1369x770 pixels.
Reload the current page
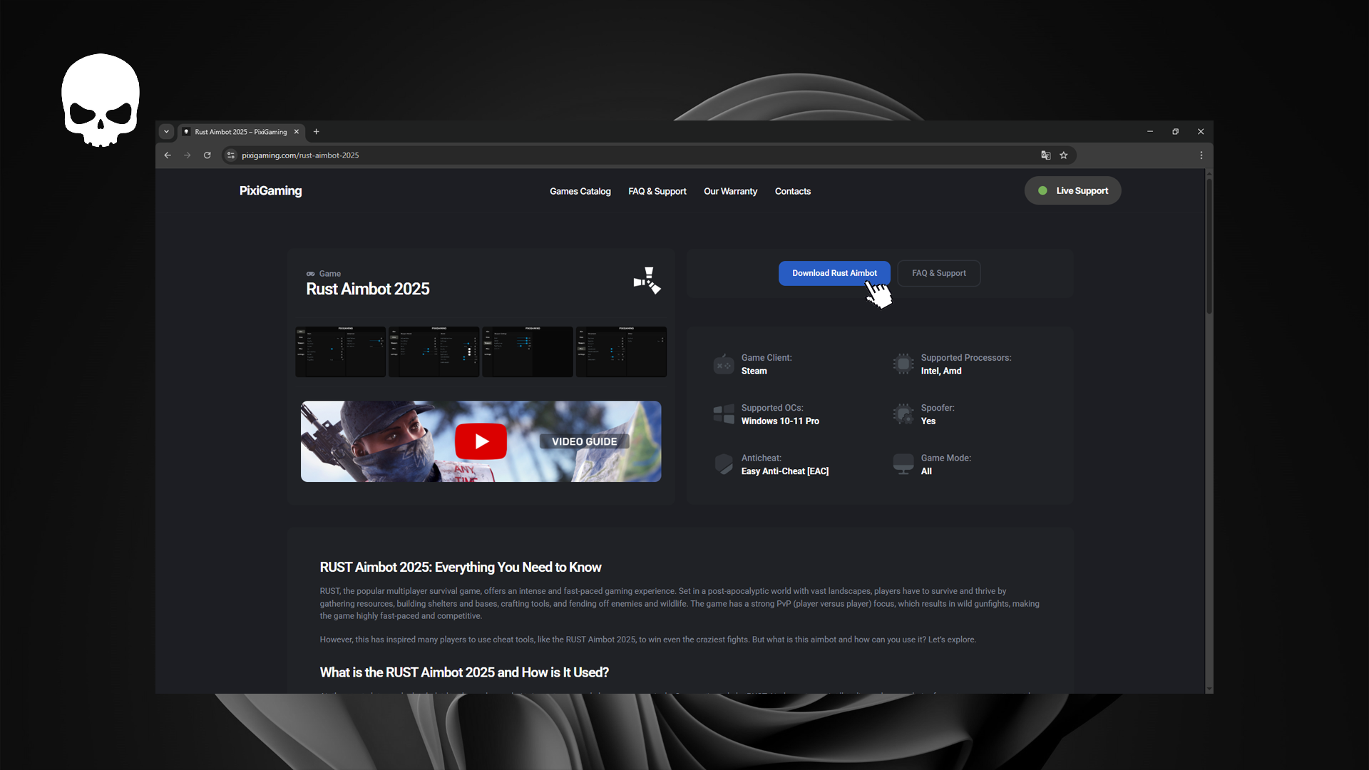click(207, 155)
